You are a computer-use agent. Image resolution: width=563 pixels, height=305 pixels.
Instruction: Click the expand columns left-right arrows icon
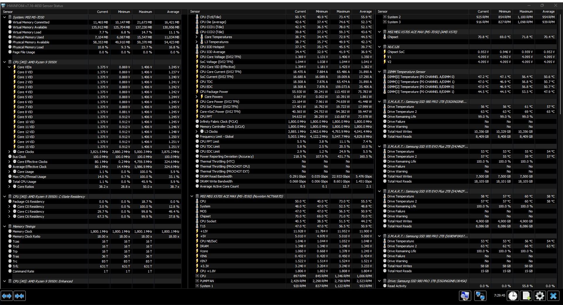(x=7, y=296)
